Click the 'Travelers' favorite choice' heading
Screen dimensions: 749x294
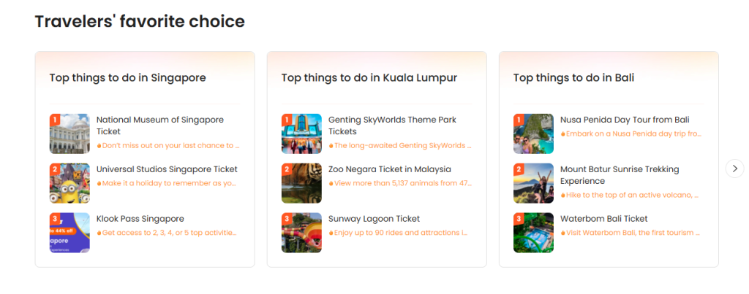(140, 21)
